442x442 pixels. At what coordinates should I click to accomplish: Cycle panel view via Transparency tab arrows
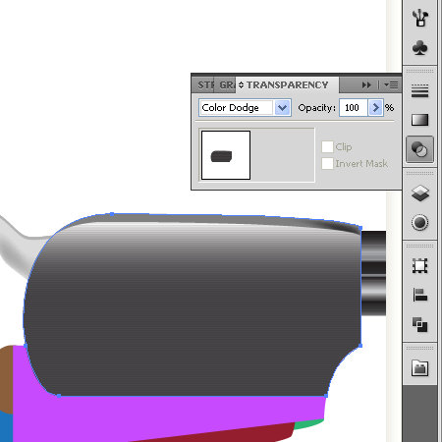click(x=242, y=85)
